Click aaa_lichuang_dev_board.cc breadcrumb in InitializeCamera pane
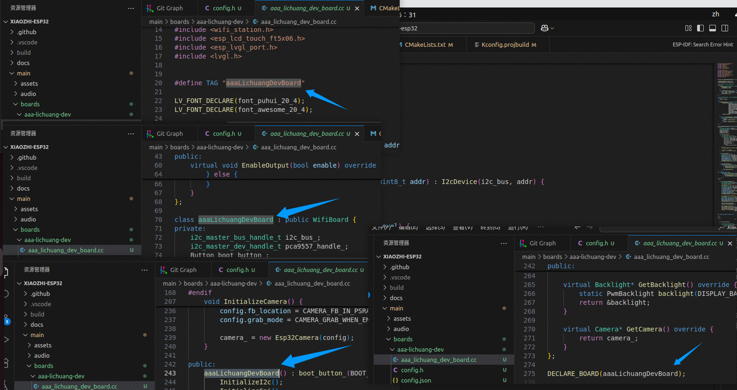This screenshot has height=390, width=737. 312,283
